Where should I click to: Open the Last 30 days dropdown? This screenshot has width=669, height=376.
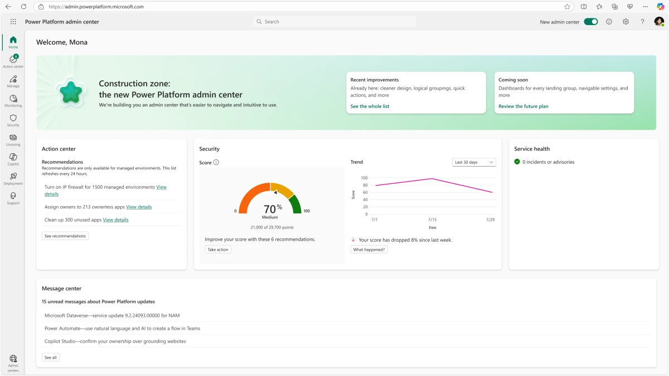click(473, 162)
